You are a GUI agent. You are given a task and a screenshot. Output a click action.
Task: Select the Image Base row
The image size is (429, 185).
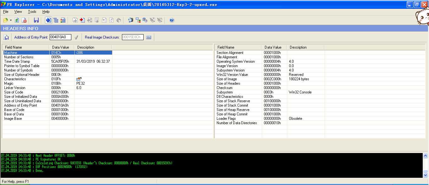point(58,119)
